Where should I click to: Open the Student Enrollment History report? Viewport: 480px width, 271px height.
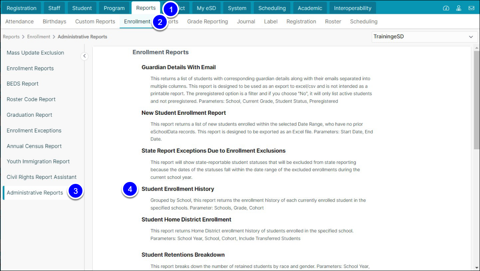(178, 189)
